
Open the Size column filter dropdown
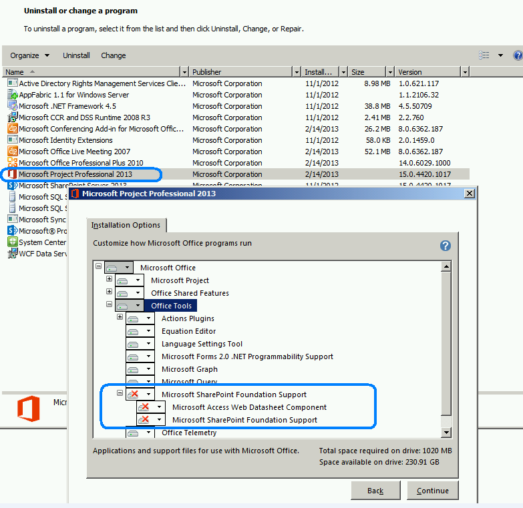tap(390, 72)
